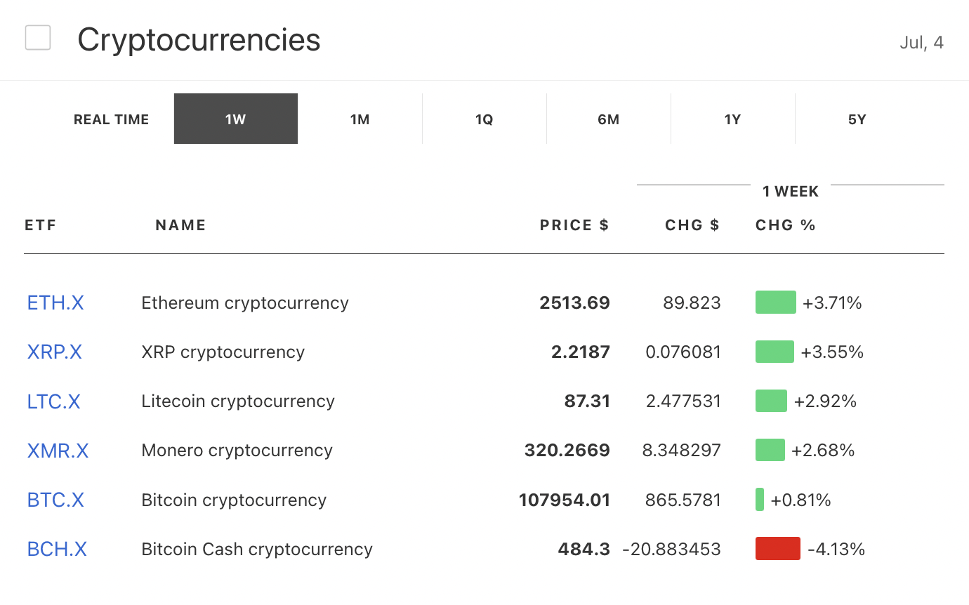The width and height of the screenshot is (969, 605).
Task: Click the +2.68% change percentage
Action: (823, 451)
